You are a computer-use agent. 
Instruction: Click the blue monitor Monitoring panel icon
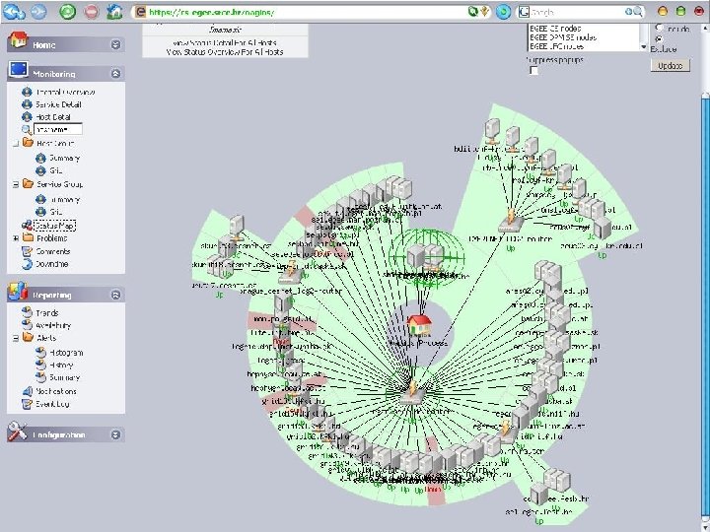click(x=19, y=70)
